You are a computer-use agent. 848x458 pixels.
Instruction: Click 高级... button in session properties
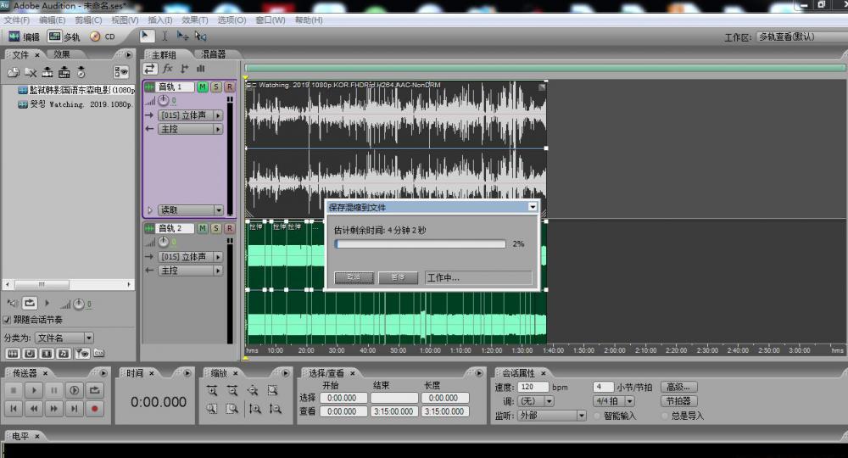coord(678,387)
